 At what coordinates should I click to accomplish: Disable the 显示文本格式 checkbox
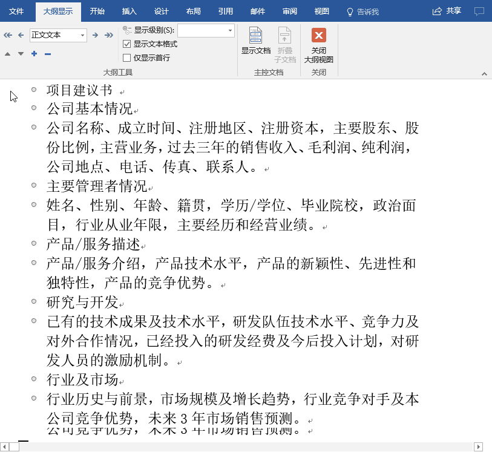[x=126, y=44]
